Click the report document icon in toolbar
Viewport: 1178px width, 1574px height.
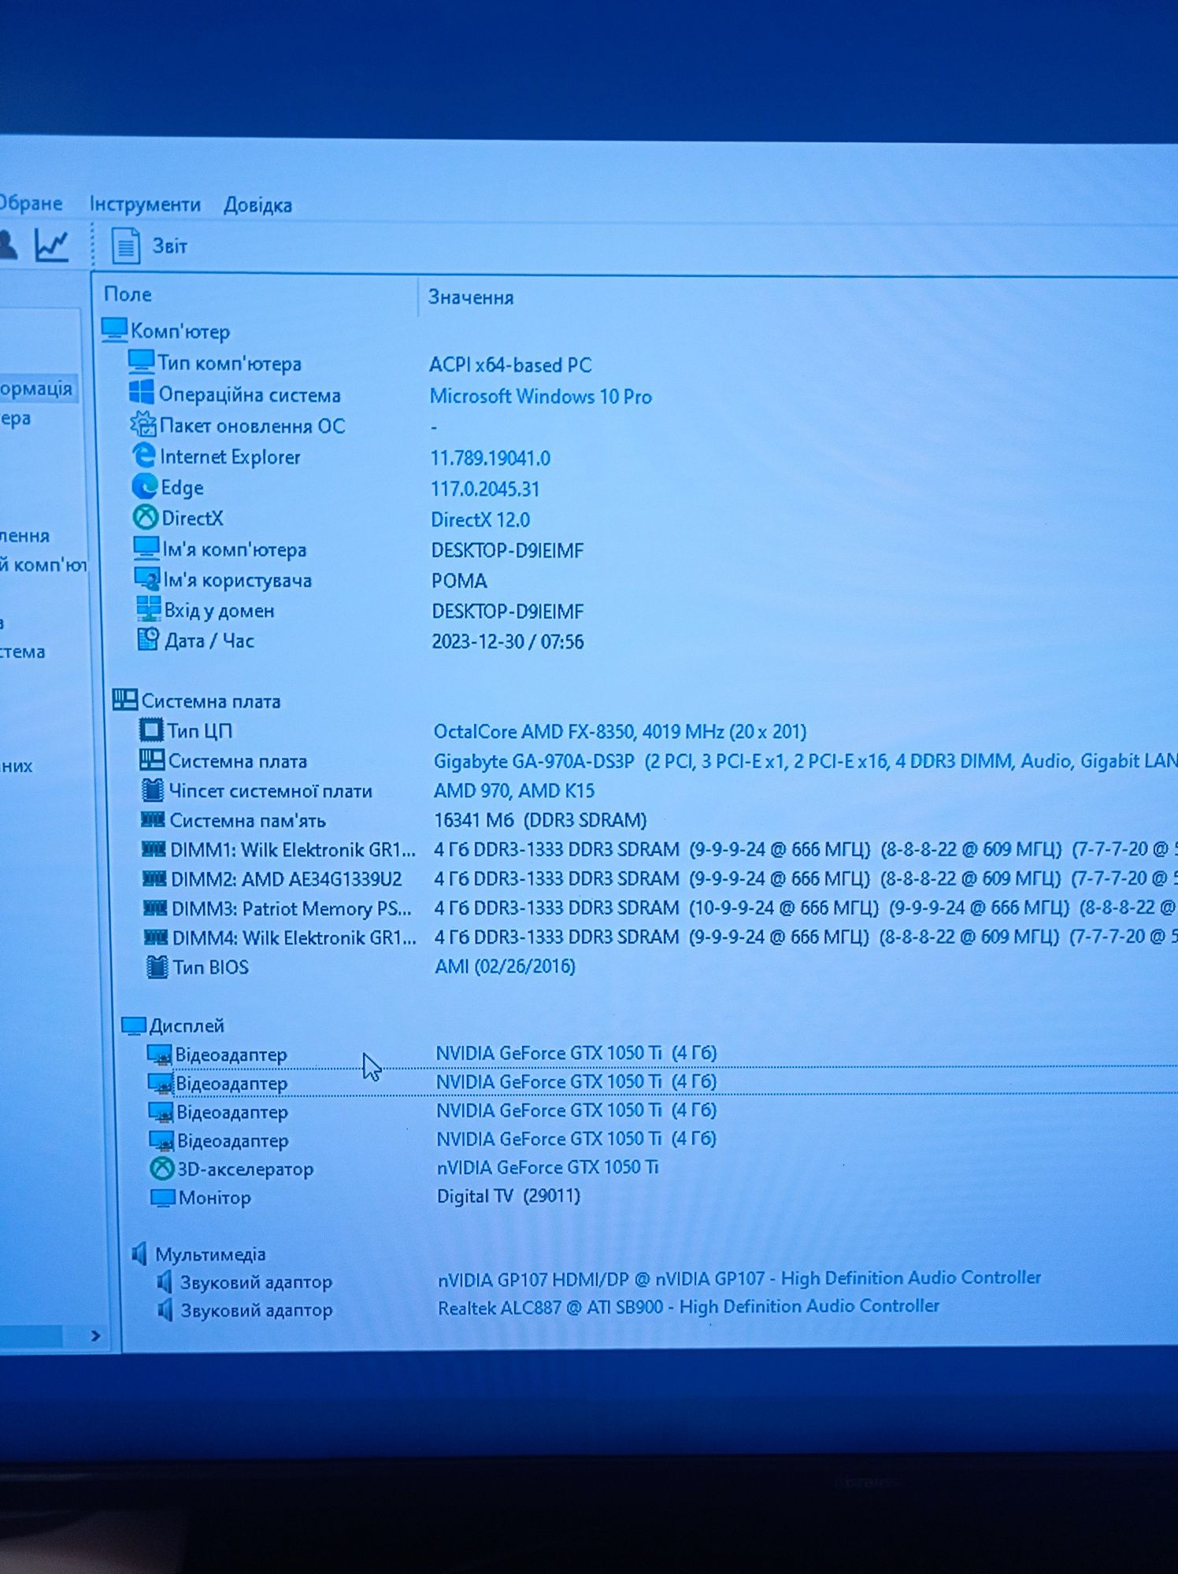(125, 246)
